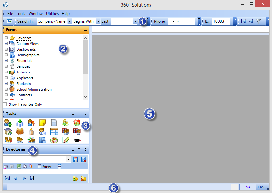Open the yellow sticky note task

pos(43,123)
